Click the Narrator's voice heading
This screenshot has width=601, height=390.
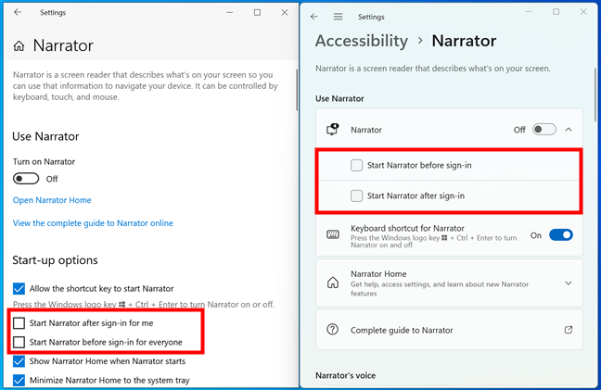(345, 375)
